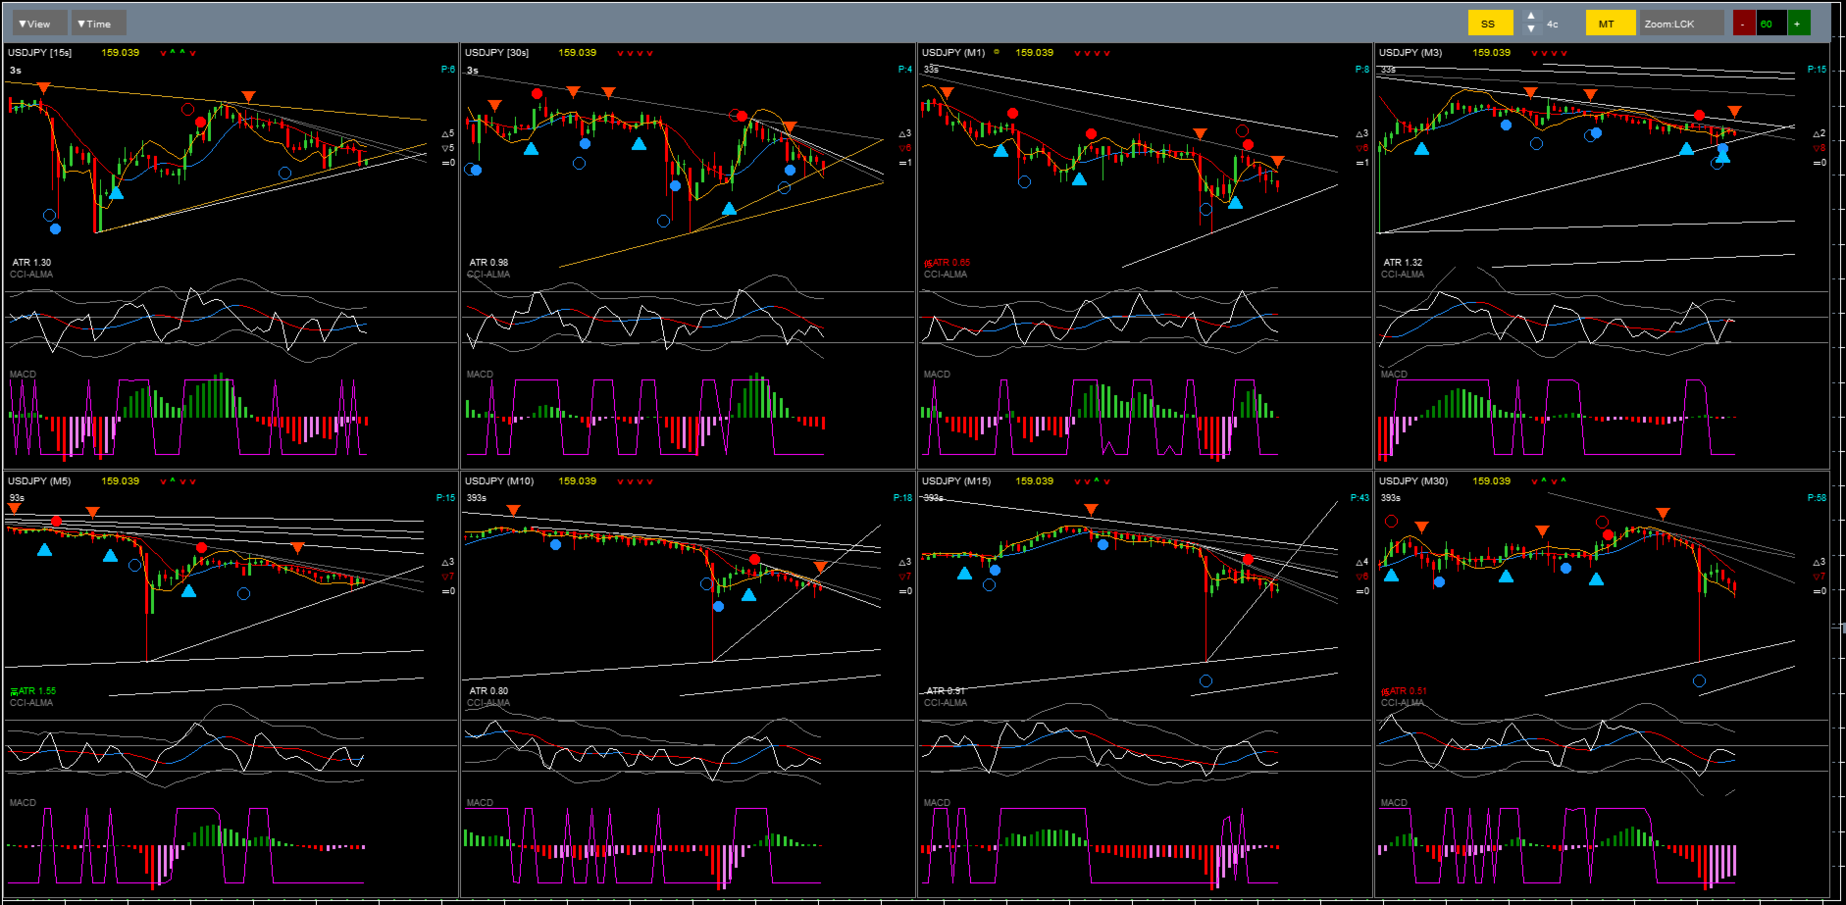Click the P:4 label in the 30s chart
This screenshot has width=1846, height=905.
[904, 70]
